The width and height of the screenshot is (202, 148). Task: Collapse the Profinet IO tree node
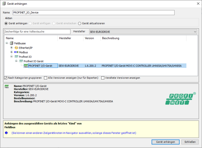(x=12, y=57)
